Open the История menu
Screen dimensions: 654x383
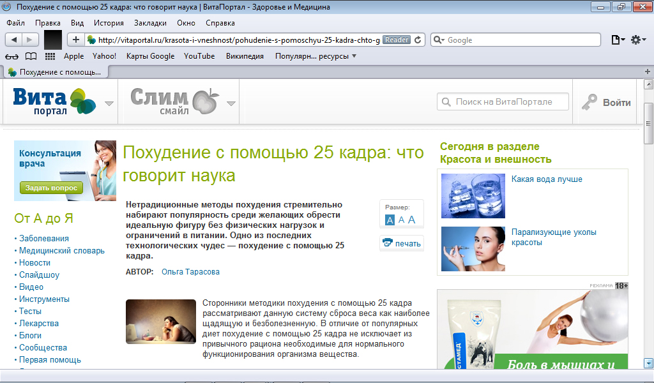click(x=109, y=23)
